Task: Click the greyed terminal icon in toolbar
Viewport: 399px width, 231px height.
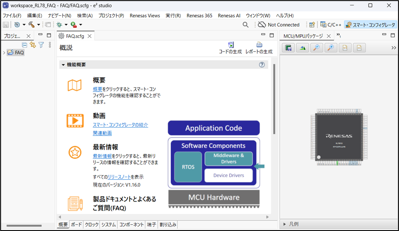Action: click(48, 25)
